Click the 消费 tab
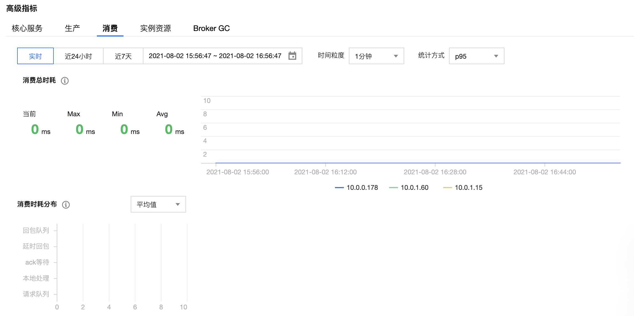This screenshot has height=316, width=634. (x=110, y=28)
